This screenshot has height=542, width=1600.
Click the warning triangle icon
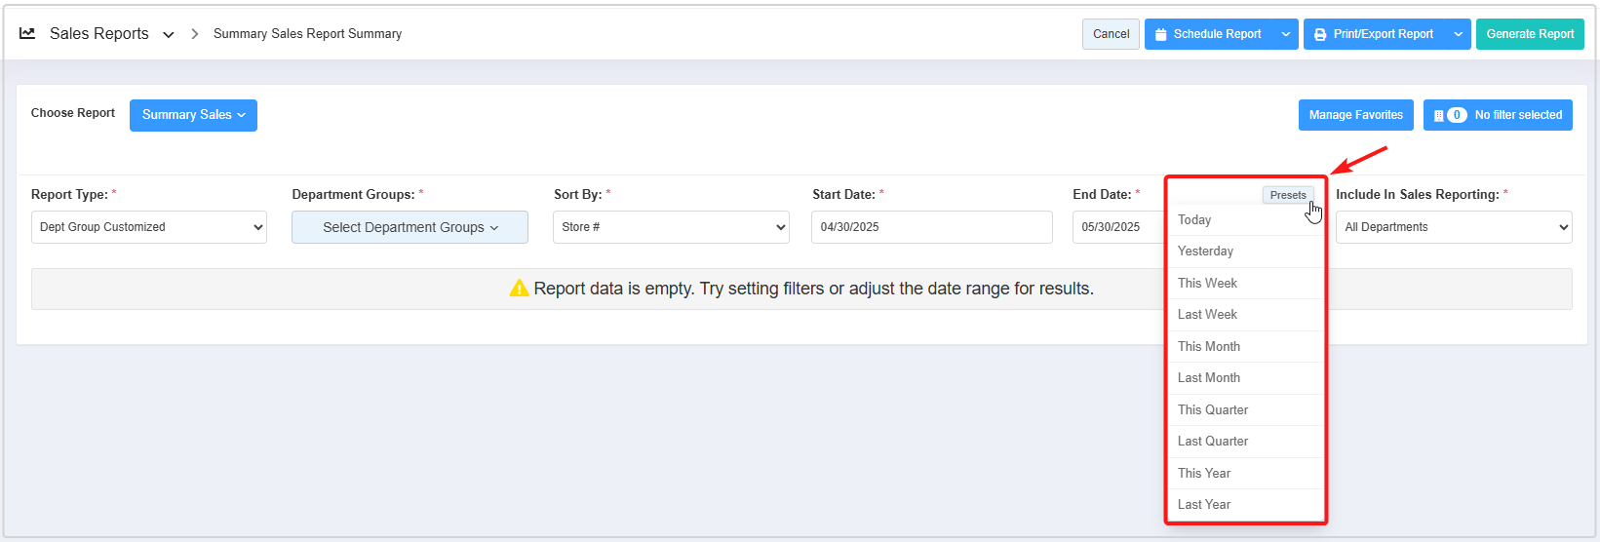click(520, 289)
